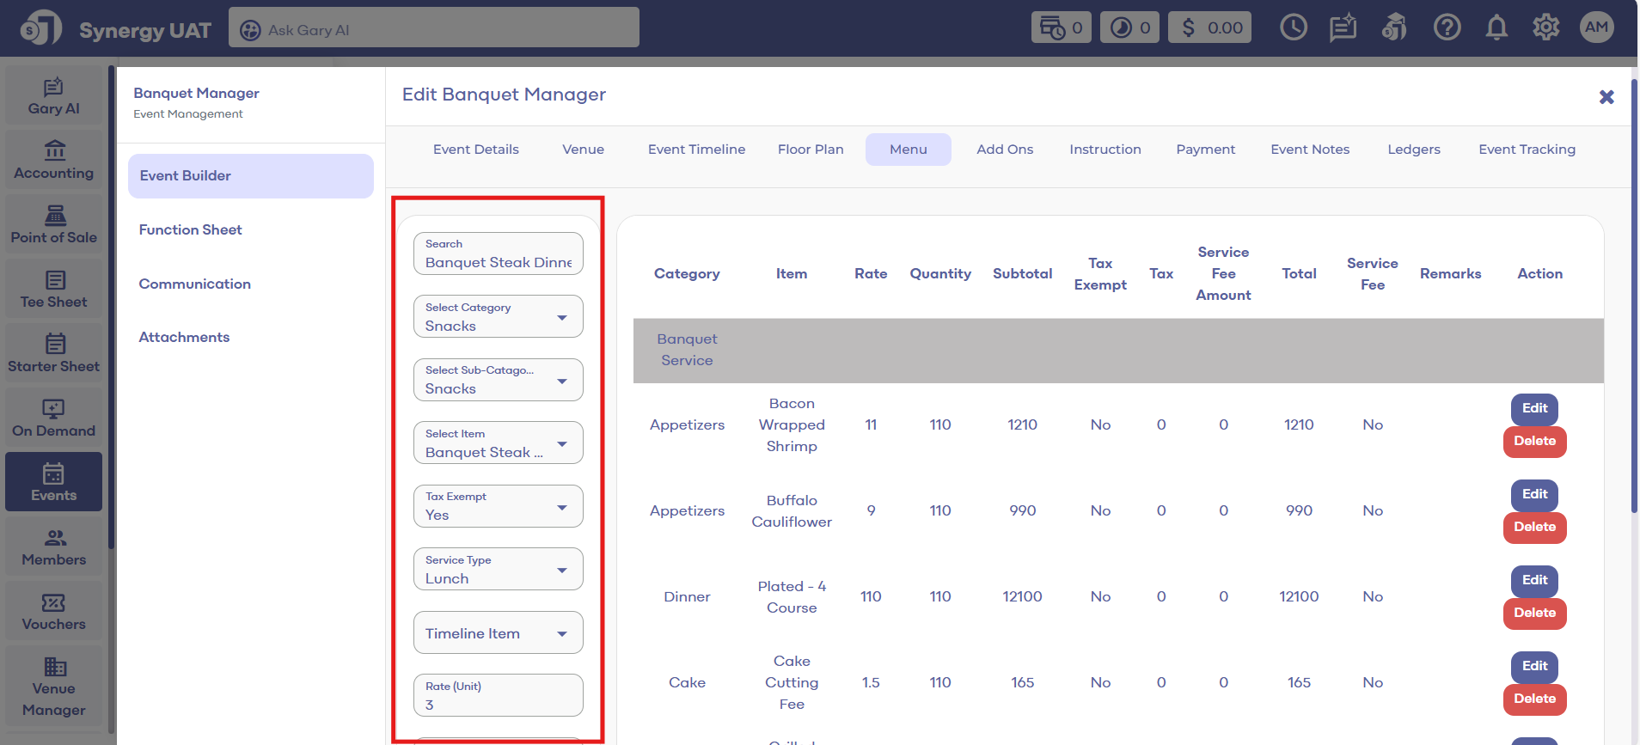Expand the Service Type dropdown
The height and width of the screenshot is (745, 1640).
point(498,570)
